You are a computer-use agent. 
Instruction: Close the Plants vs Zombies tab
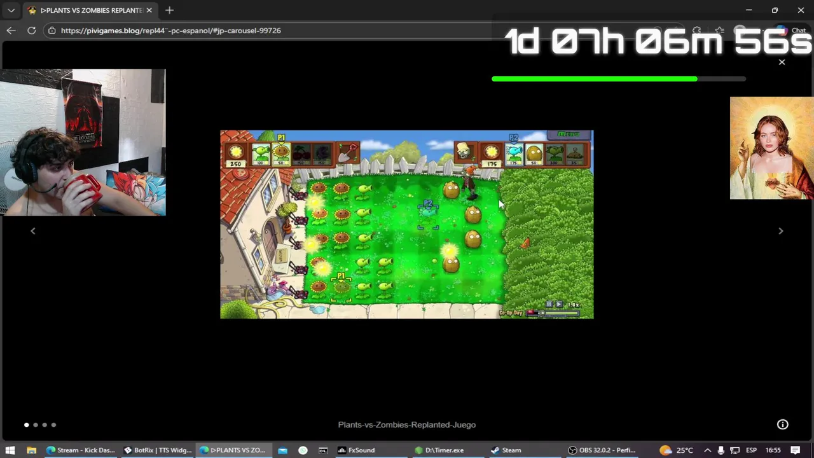[149, 10]
